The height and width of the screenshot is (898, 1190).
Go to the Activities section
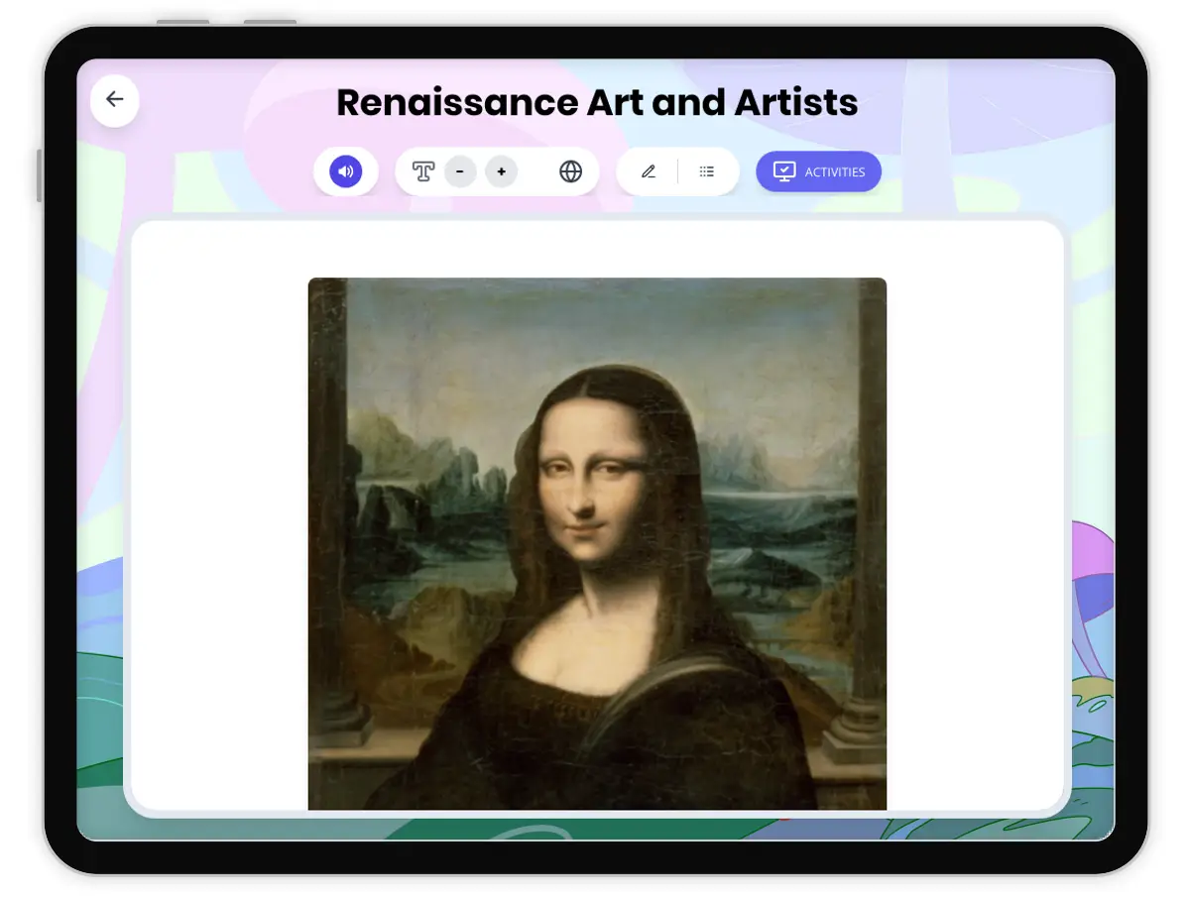tap(818, 170)
